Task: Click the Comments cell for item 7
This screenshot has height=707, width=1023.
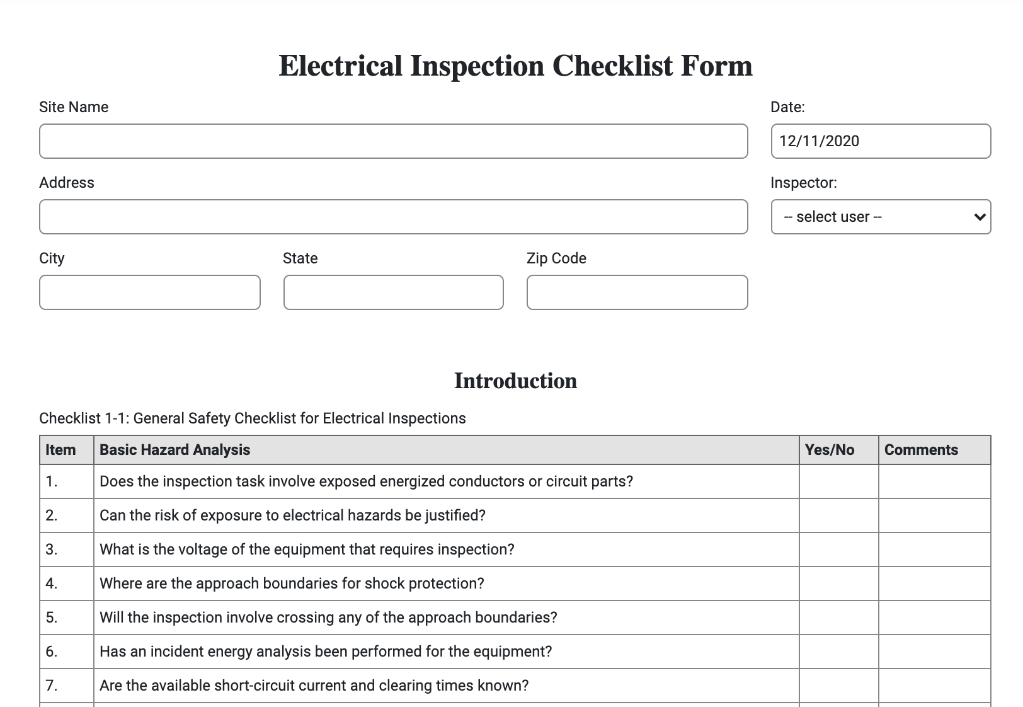Action: coord(935,686)
